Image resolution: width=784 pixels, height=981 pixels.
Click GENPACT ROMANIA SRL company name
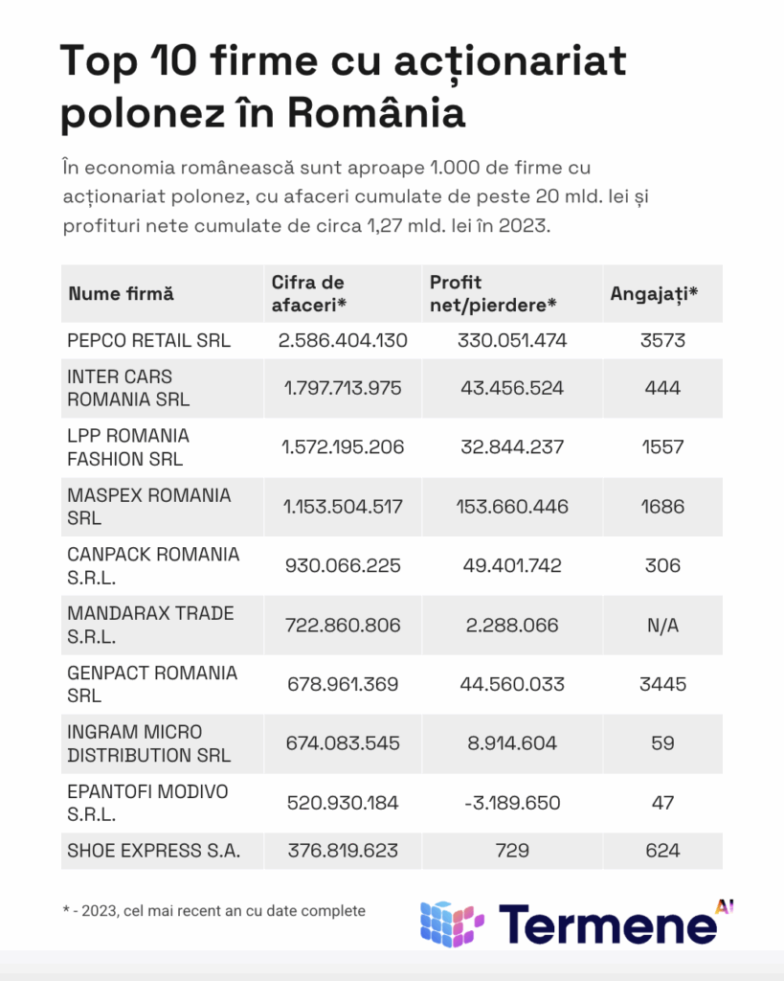(x=151, y=684)
